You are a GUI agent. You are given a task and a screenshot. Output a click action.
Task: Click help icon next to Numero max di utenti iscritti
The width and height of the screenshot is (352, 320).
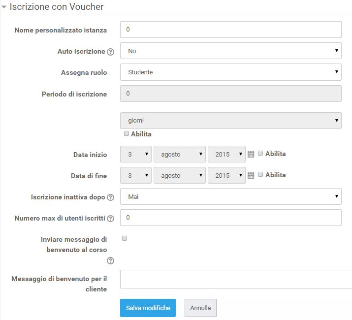[110, 219]
